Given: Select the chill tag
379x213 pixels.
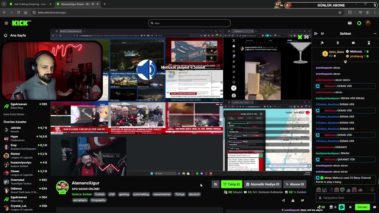Looking at the screenshot, I should click(112, 194).
